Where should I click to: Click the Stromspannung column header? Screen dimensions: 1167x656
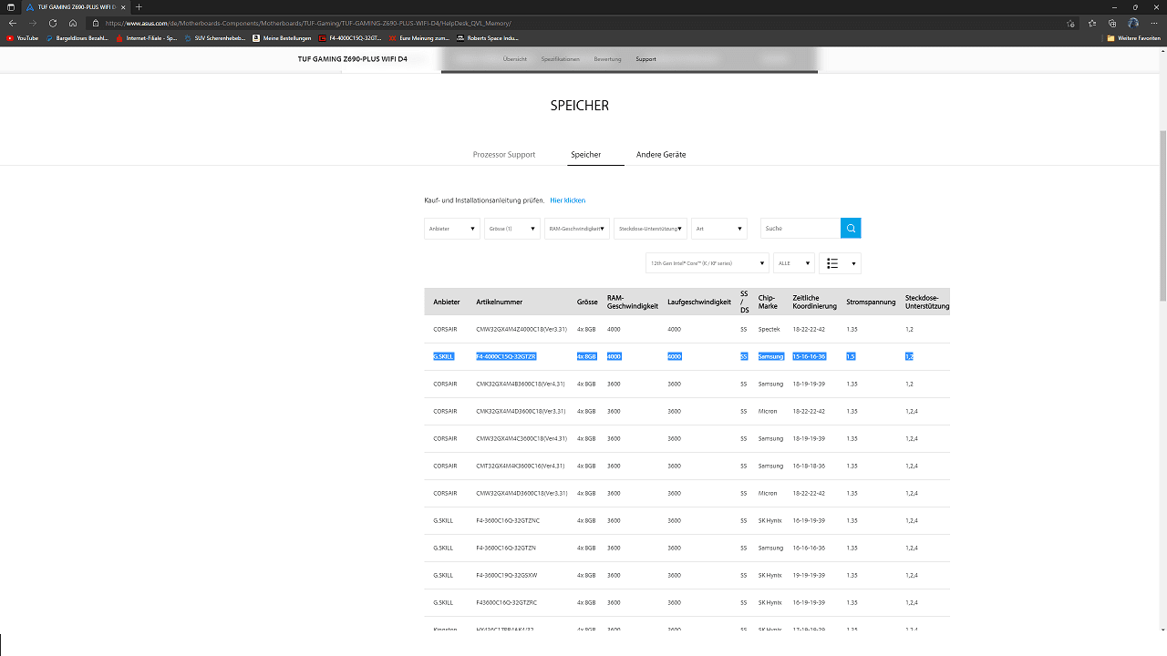click(x=871, y=302)
